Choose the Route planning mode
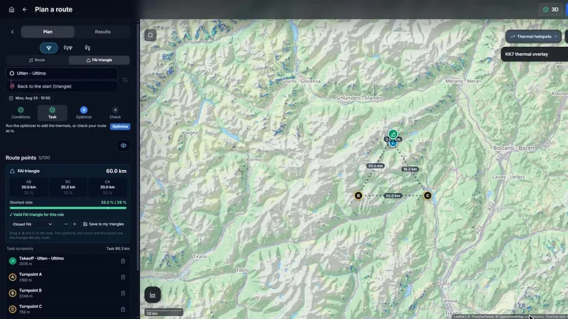568x319 pixels. 37,60
